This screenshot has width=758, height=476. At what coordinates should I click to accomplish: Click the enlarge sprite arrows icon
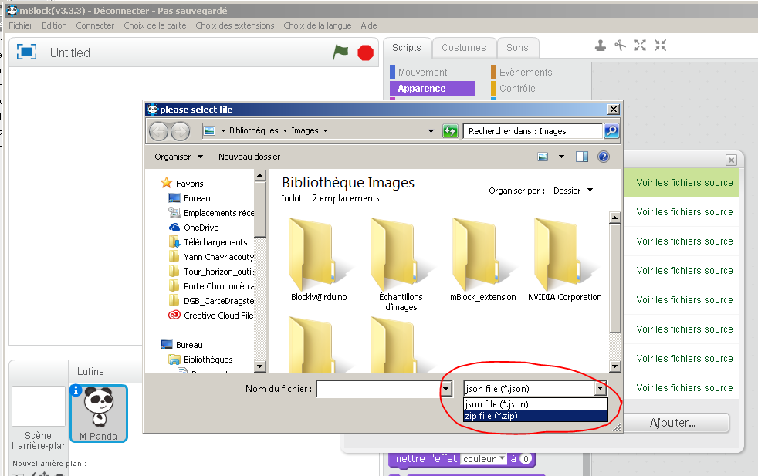(641, 46)
